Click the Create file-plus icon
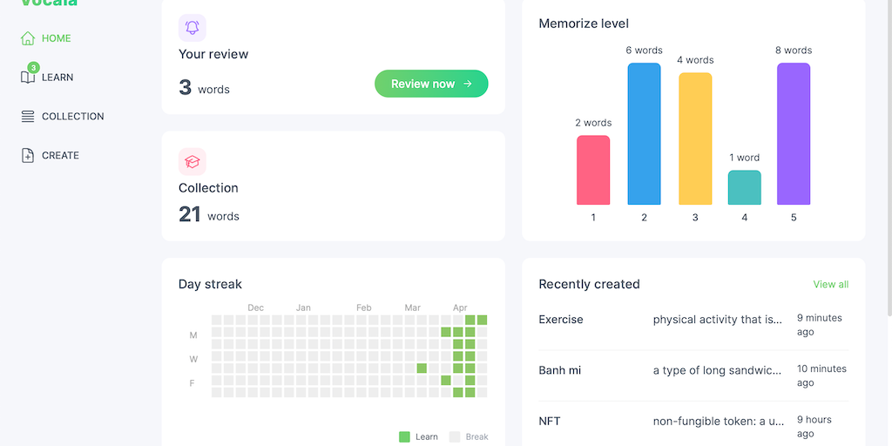 coord(28,156)
